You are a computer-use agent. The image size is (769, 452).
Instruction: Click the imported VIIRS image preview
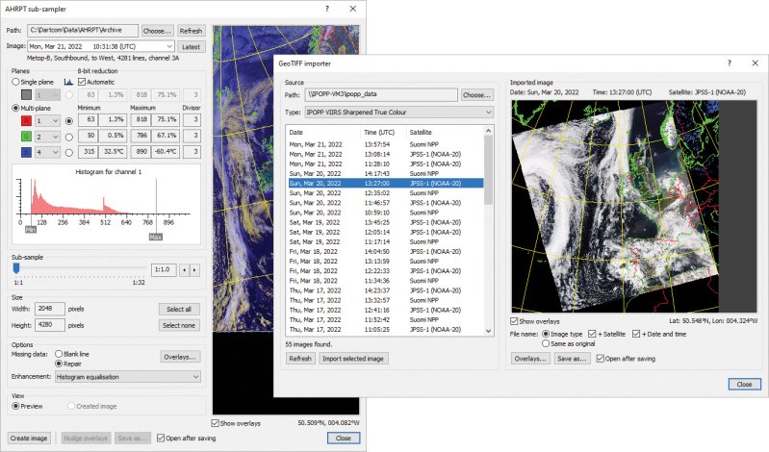pos(634,206)
